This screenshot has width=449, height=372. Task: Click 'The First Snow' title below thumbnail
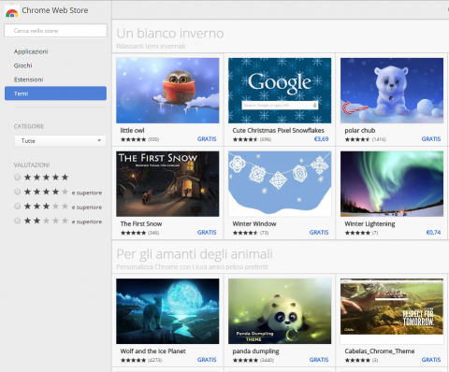coord(141,223)
